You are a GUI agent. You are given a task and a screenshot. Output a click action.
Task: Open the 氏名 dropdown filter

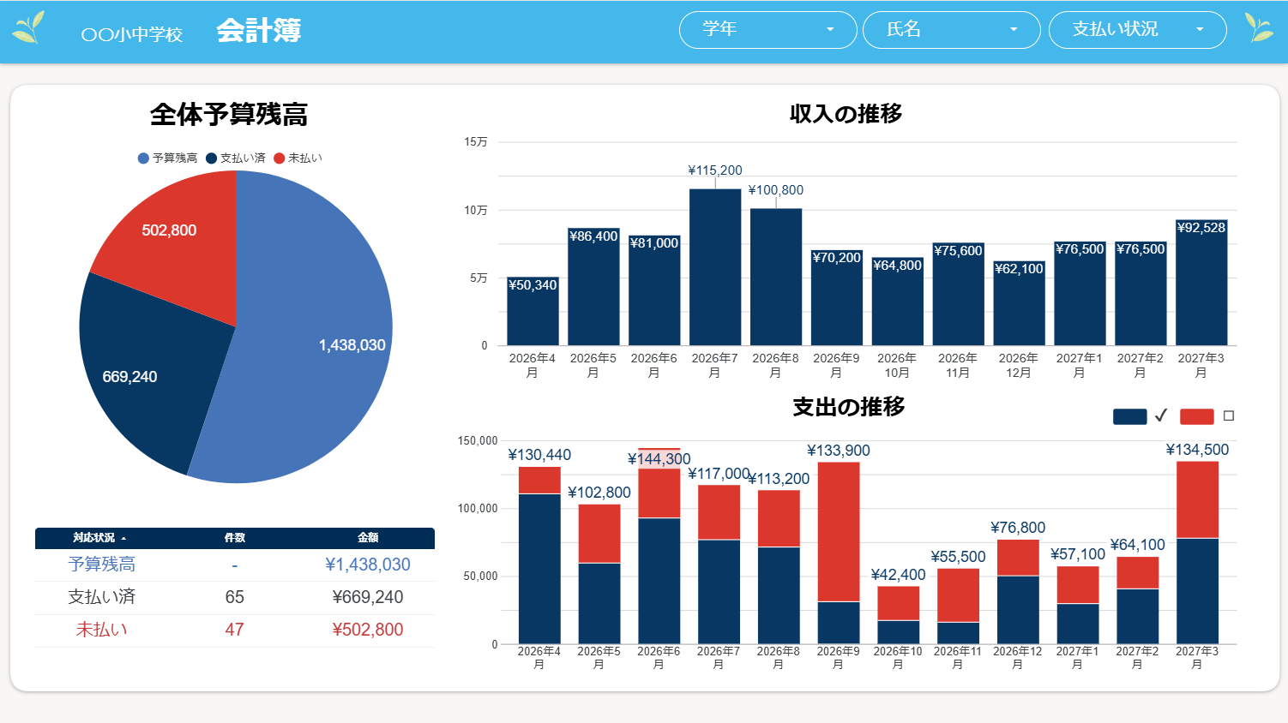coord(951,30)
